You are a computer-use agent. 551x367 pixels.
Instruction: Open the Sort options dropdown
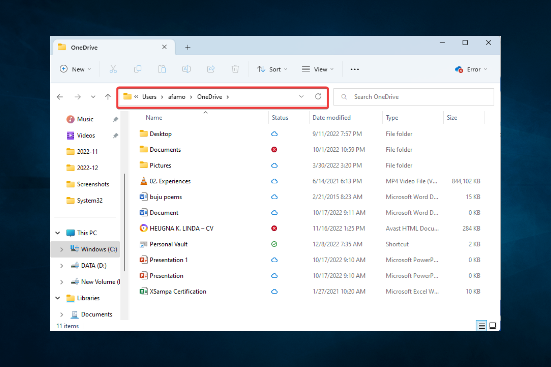[x=272, y=69]
